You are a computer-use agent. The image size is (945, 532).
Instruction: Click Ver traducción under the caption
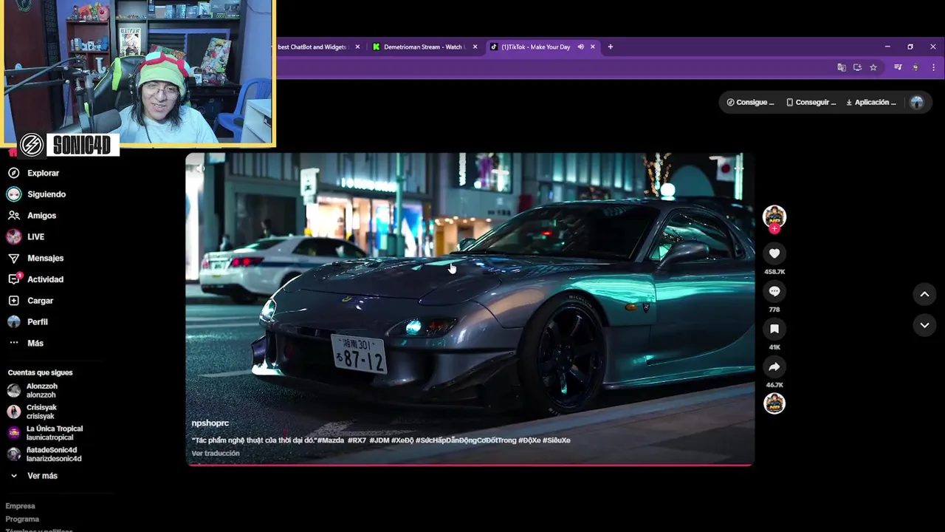coord(216,454)
